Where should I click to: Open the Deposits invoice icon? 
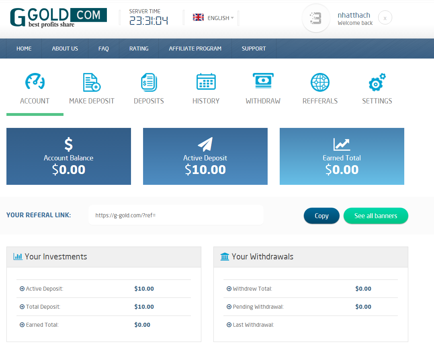pyautogui.click(x=149, y=82)
